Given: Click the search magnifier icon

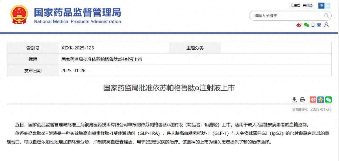Looking at the screenshot, I should tap(326, 16).
